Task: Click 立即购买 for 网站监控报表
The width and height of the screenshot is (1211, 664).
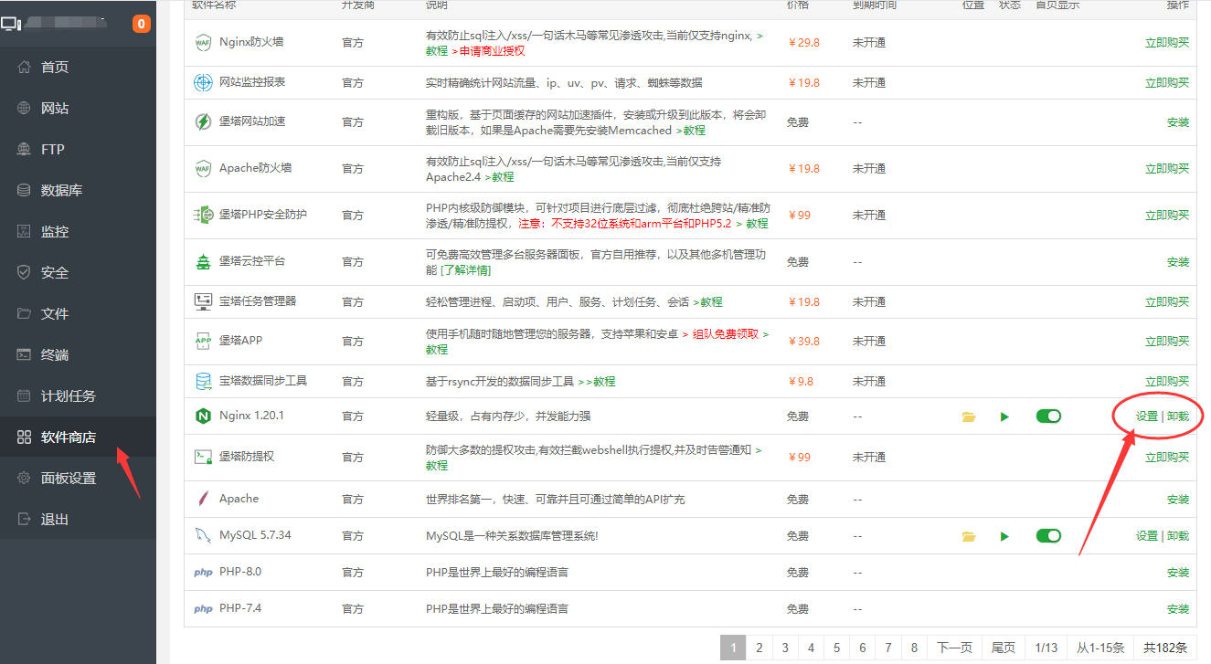Action: 1167,82
